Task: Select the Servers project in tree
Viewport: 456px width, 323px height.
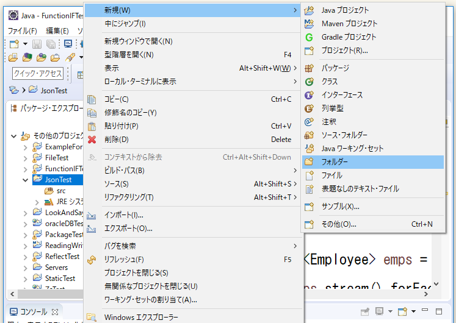Action: [x=50, y=268]
